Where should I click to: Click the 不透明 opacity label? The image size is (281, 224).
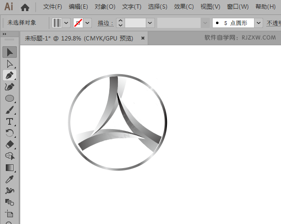[274, 23]
